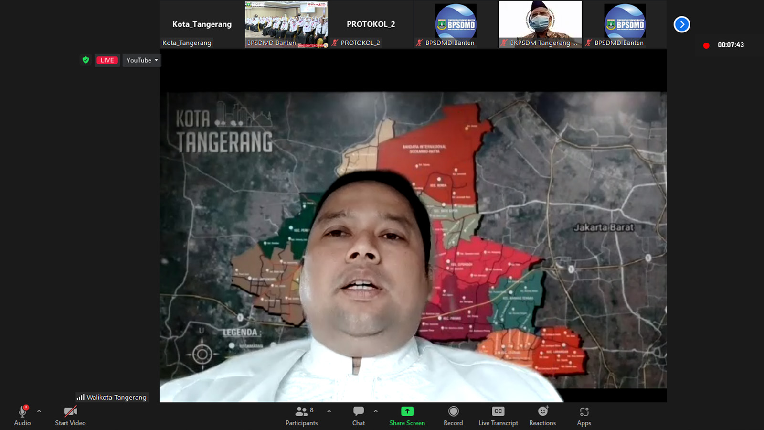Click the green Share Screen icon
The width and height of the screenshot is (764, 430).
[407, 411]
